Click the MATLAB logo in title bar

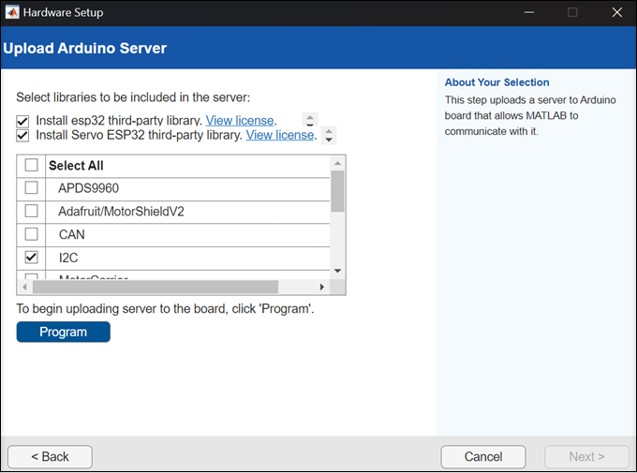point(11,13)
